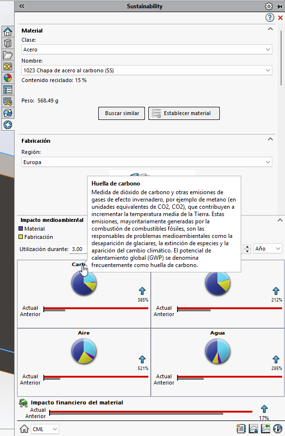Viewport: 285px width, 436px height.
Task: Collapse the Material section
Action: (270, 29)
